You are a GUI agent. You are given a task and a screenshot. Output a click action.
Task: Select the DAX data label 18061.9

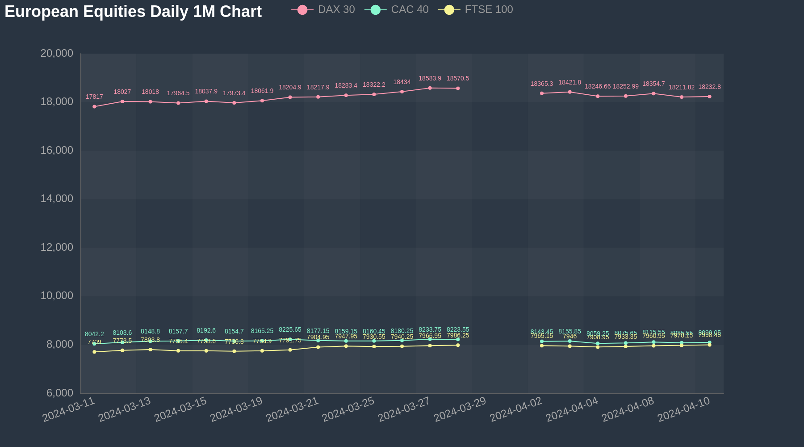pyautogui.click(x=262, y=91)
